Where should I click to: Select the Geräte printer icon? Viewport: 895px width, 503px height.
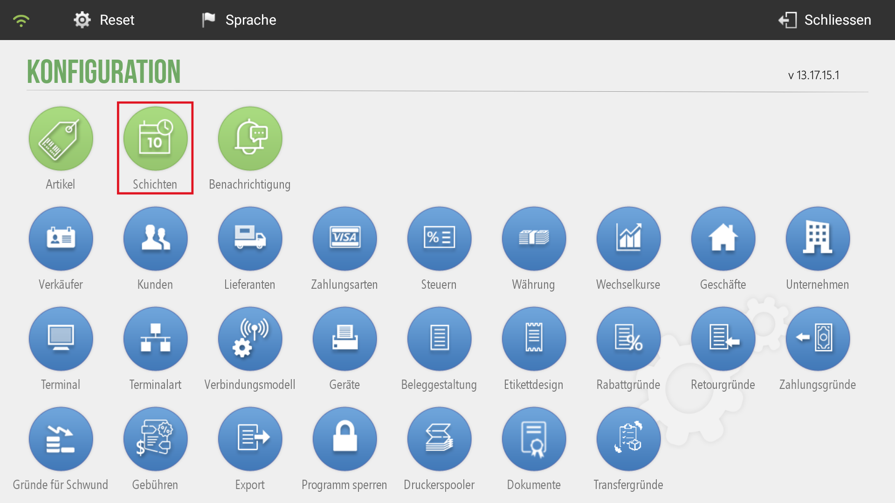point(344,339)
